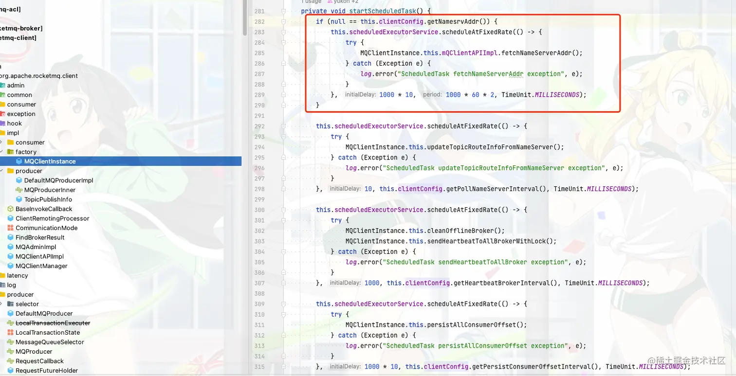Image resolution: width=736 pixels, height=376 pixels.
Task: Click the CommunicationMode enum icon
Action: 11,228
